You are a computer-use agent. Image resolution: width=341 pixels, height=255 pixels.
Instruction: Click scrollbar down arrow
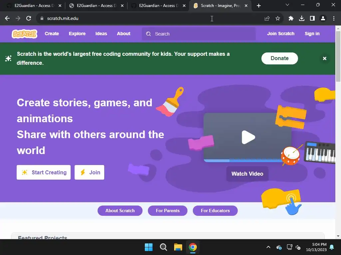click(338, 236)
